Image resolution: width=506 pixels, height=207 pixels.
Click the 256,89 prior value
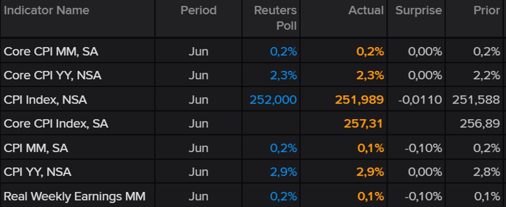(x=480, y=124)
